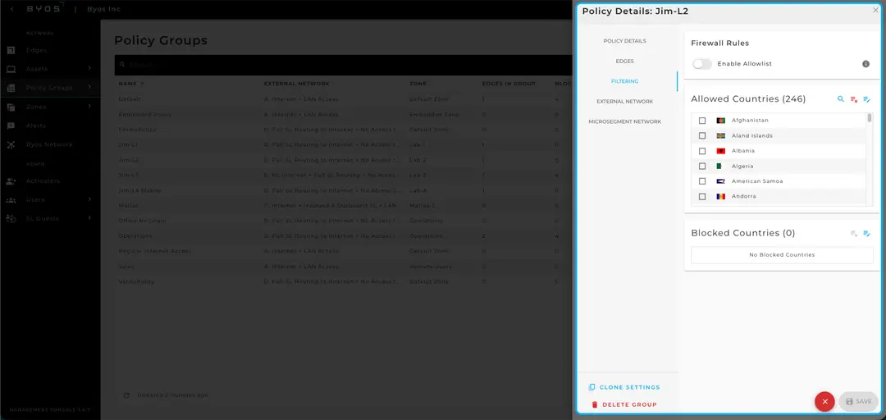The height and width of the screenshot is (420, 886).
Task: Click the Edges icon in the sidebar
Action: click(x=11, y=50)
